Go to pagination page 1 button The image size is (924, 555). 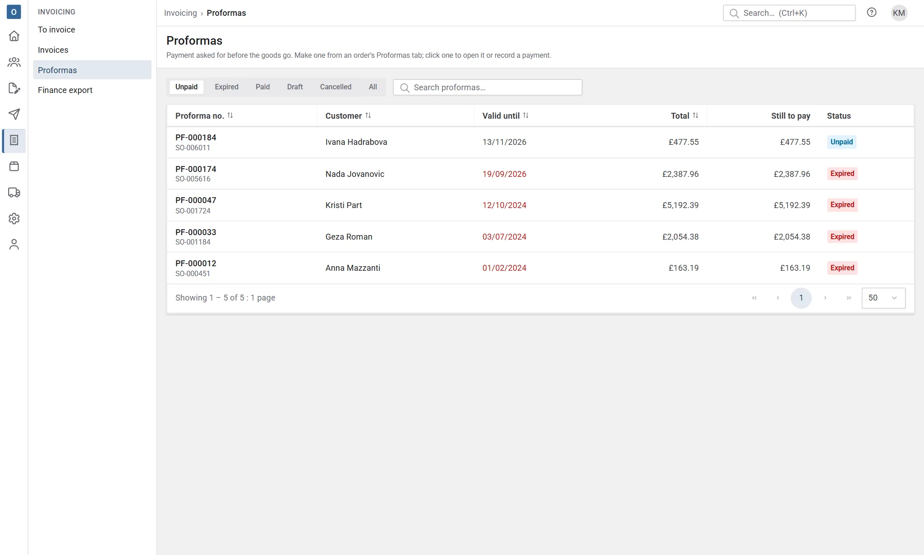point(801,298)
